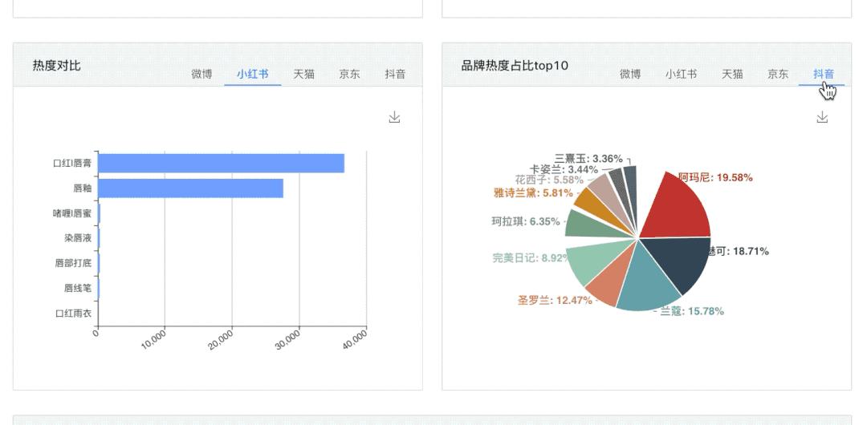Switch 热度对比 panel to 微博 tab
The height and width of the screenshot is (425, 867).
pyautogui.click(x=201, y=74)
